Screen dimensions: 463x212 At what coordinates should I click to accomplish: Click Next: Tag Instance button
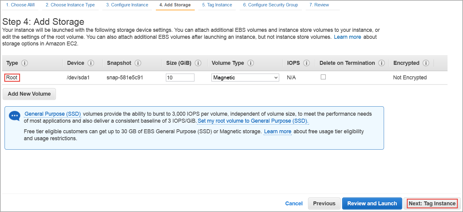point(432,204)
